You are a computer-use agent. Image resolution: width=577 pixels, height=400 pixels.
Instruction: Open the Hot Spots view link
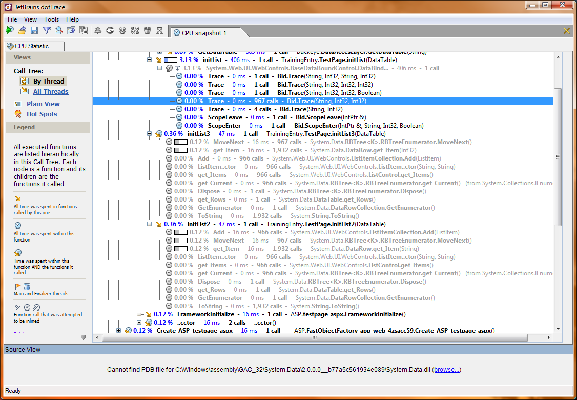[x=42, y=114]
